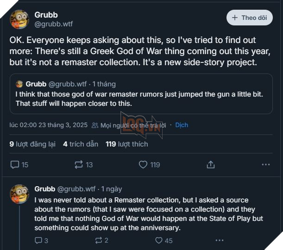Open the post timestamp 23 tháng 3, 2025
The height and width of the screenshot is (250, 283).
click(48, 125)
